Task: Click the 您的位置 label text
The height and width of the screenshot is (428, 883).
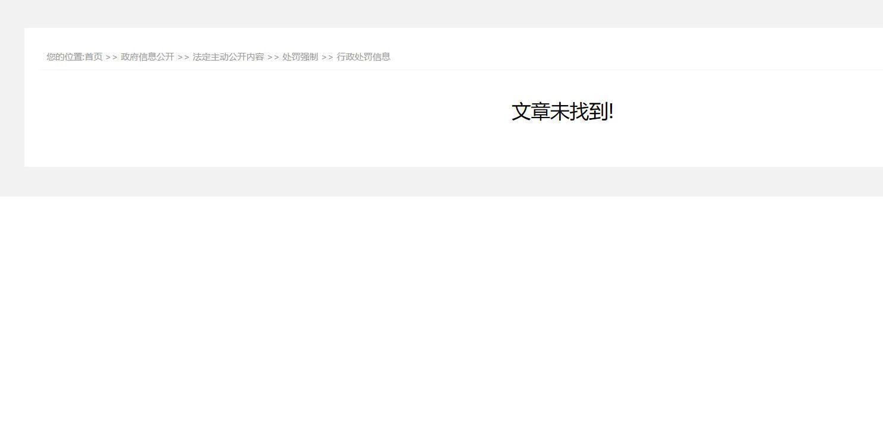Action: point(64,57)
